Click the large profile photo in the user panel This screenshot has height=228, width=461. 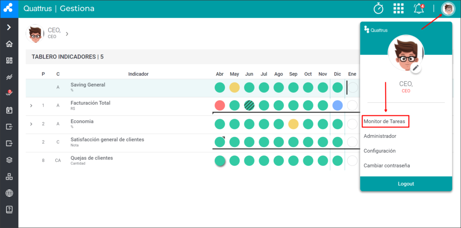pyautogui.click(x=406, y=53)
